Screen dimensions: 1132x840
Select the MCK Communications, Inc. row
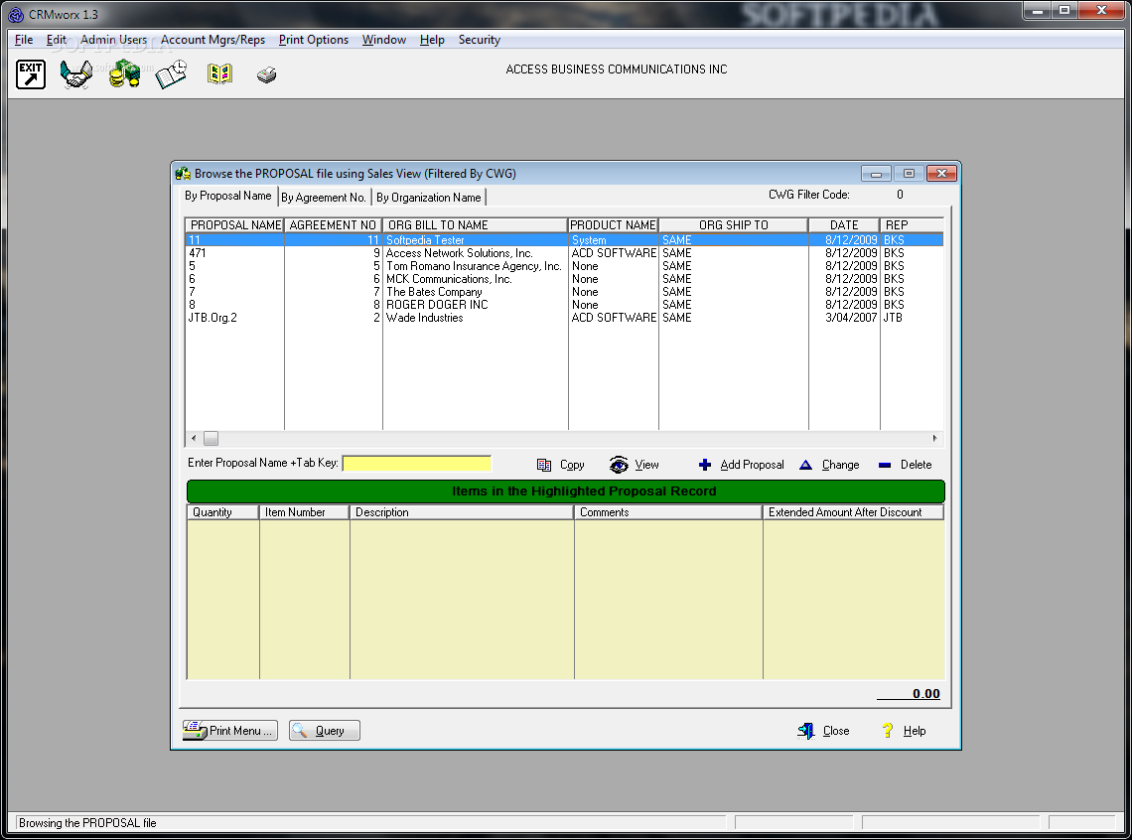tap(565, 279)
